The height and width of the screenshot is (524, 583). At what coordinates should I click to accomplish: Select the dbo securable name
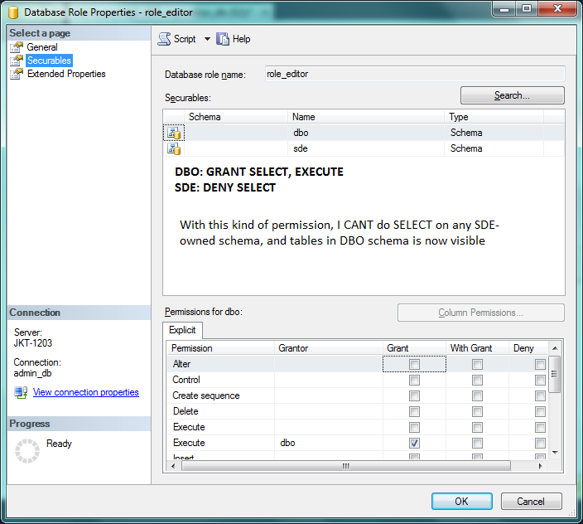301,133
